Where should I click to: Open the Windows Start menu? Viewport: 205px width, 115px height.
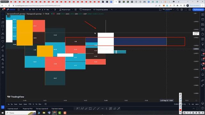point(3,113)
